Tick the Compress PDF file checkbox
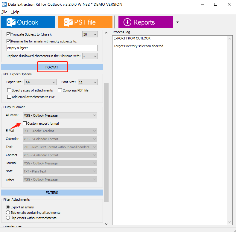 [60, 90]
